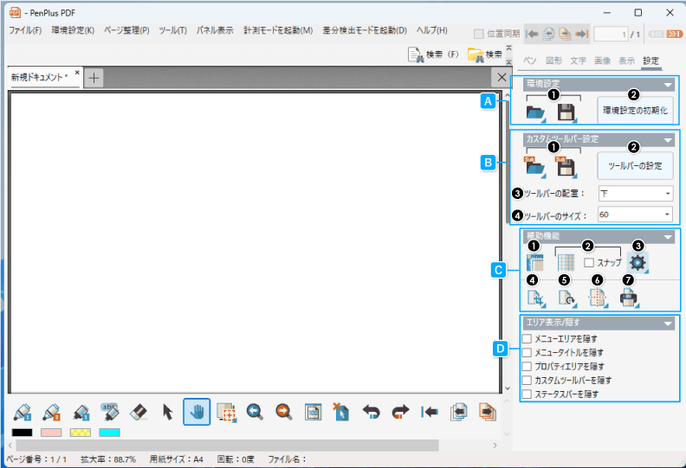Select pen 1 tool in bottom toolbar

23,412
